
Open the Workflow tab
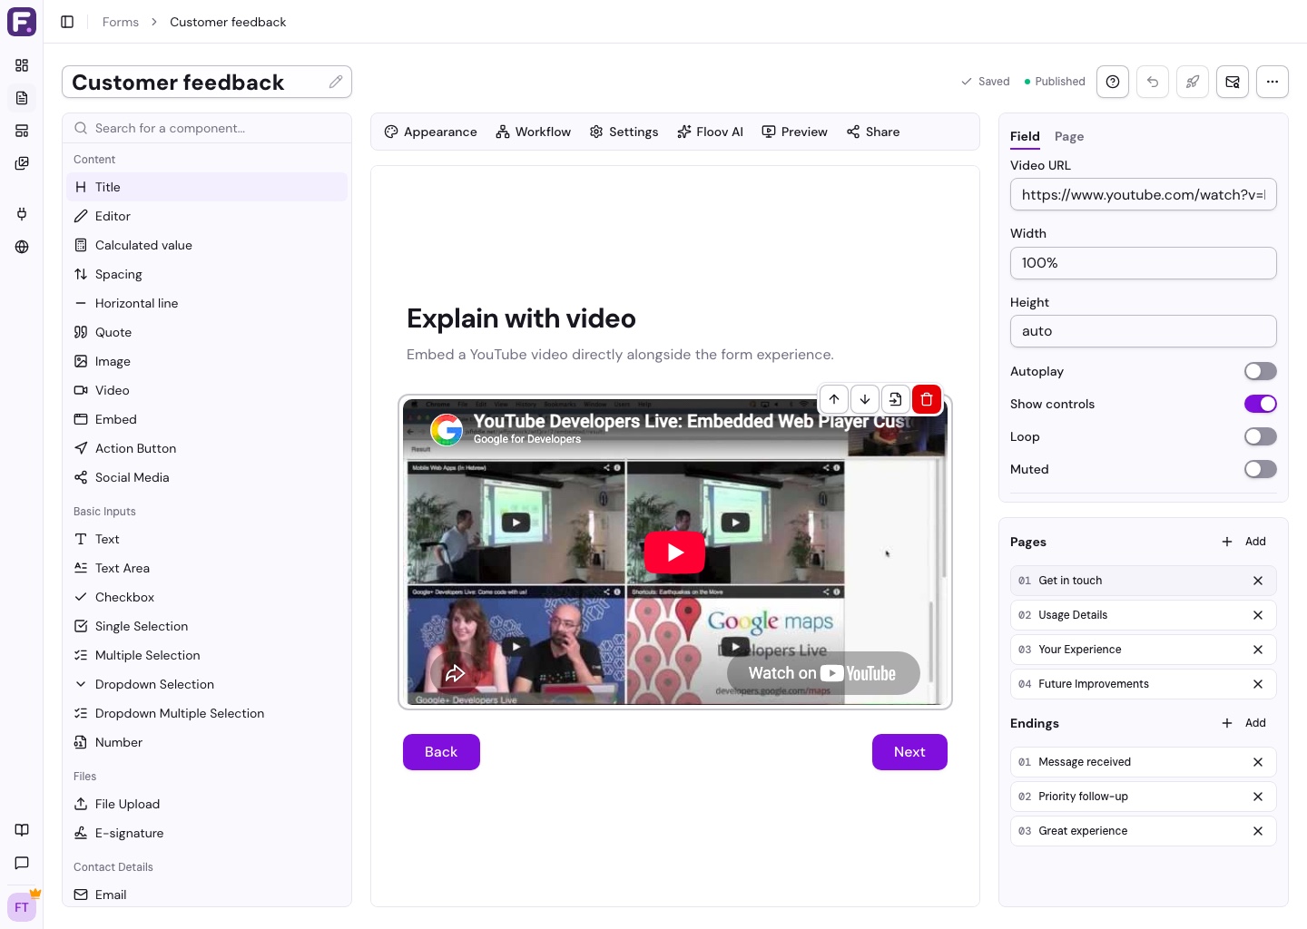pos(534,132)
